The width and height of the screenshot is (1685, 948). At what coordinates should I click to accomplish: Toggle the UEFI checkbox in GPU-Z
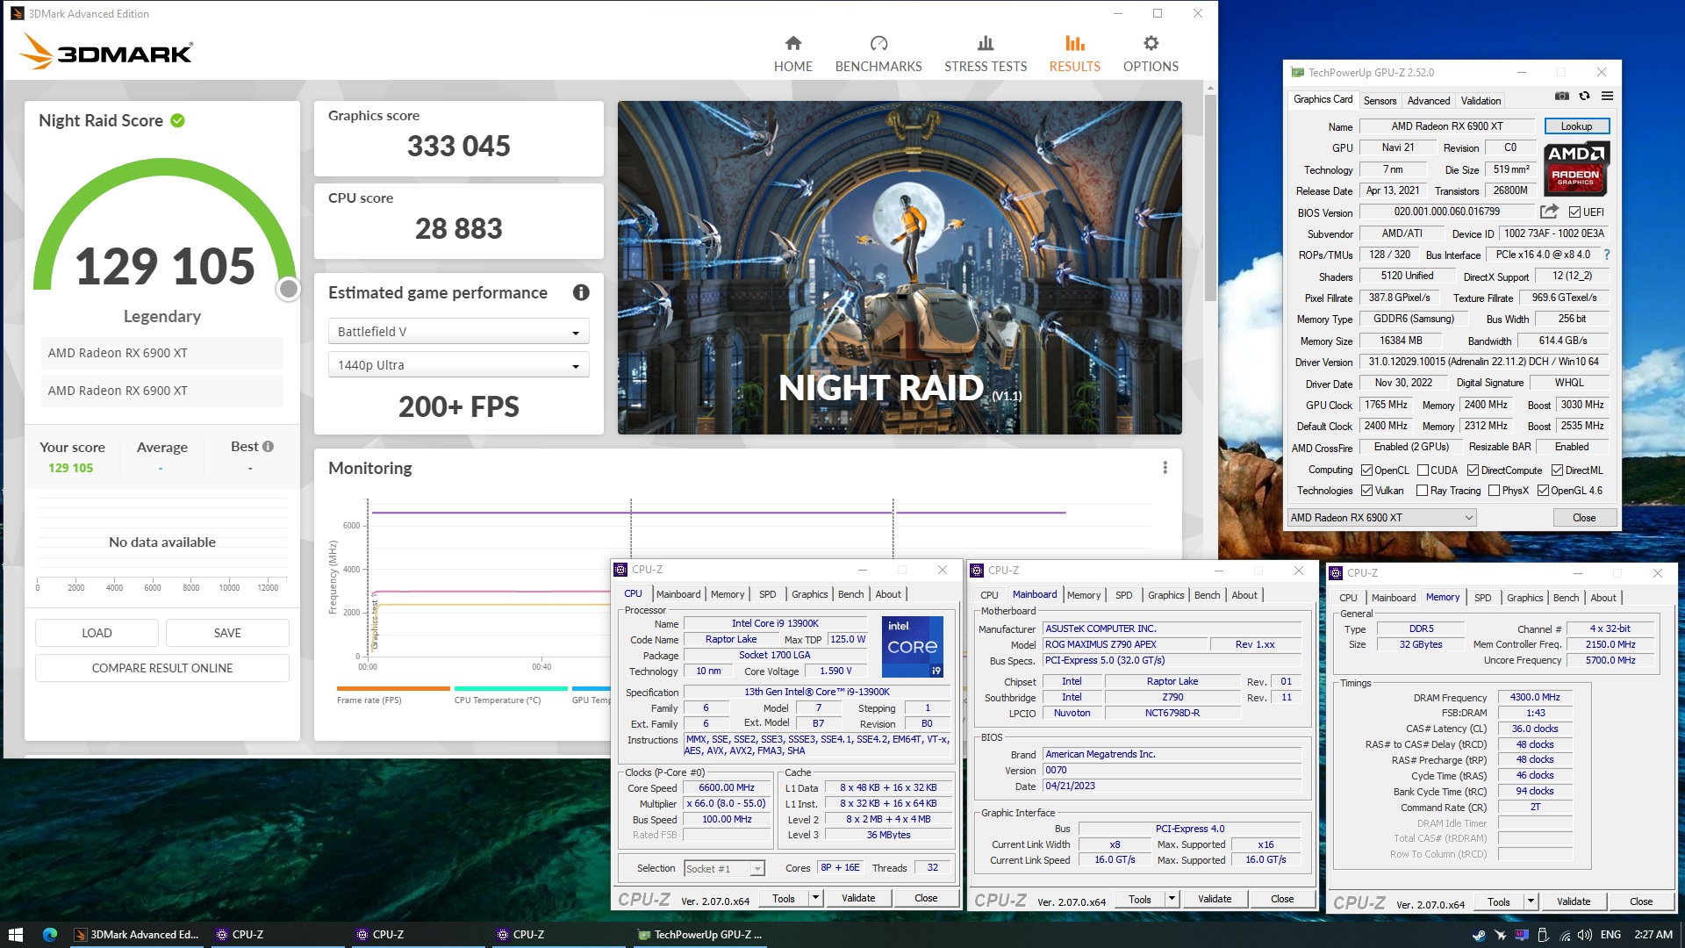coord(1574,212)
